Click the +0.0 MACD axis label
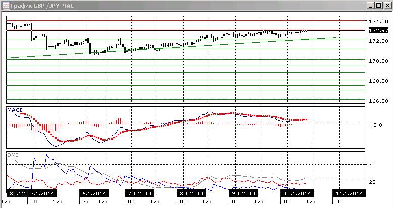The height and width of the screenshot is (208, 393). coord(375,125)
